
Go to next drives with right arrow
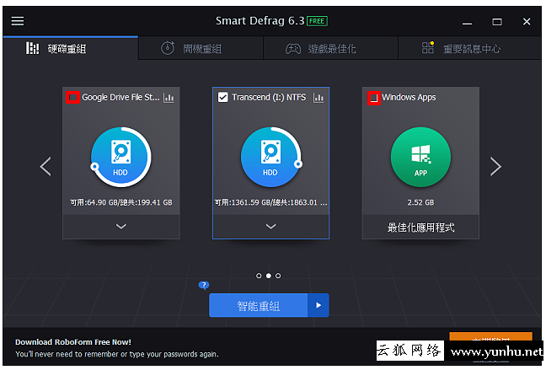495,167
